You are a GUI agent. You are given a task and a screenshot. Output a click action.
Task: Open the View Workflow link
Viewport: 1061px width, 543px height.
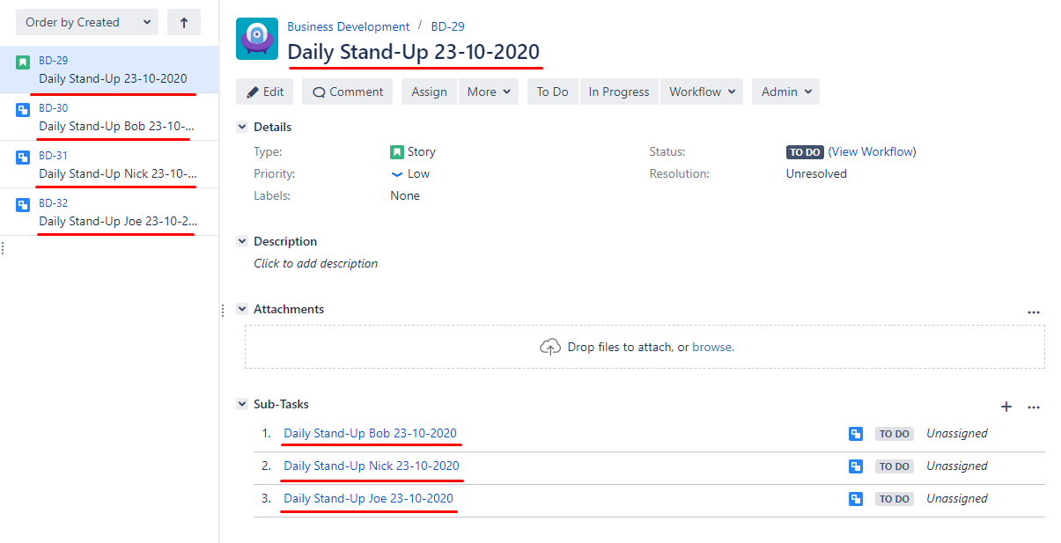872,151
